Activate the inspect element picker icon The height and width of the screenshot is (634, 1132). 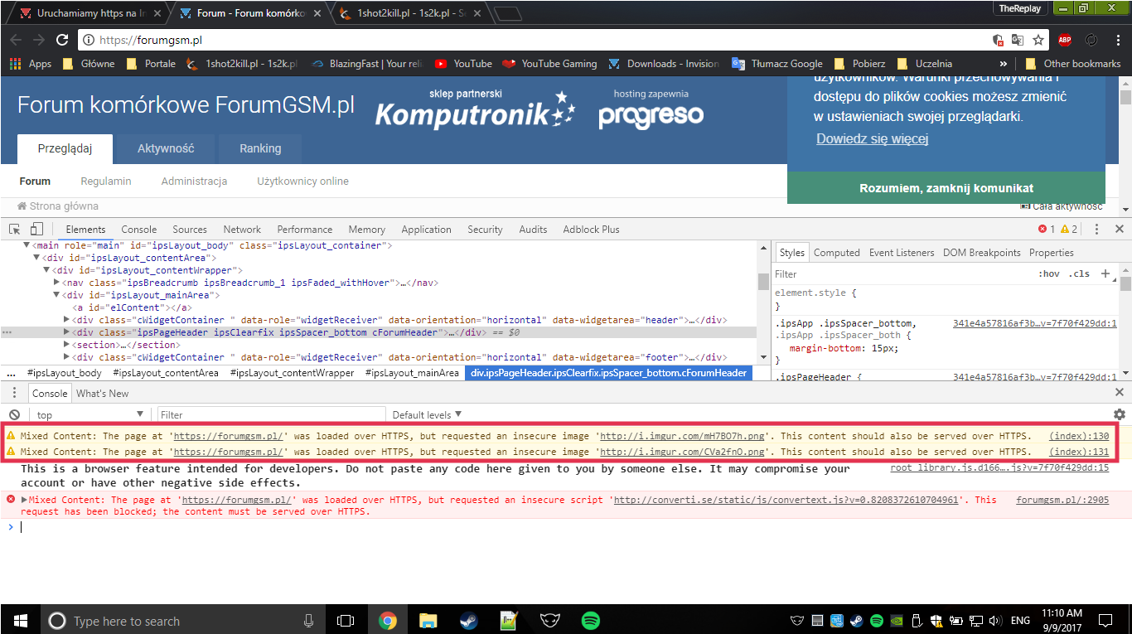click(14, 230)
